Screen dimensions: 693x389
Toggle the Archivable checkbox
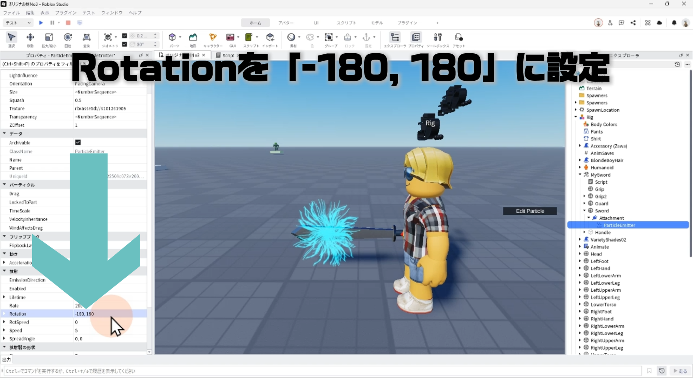click(78, 143)
